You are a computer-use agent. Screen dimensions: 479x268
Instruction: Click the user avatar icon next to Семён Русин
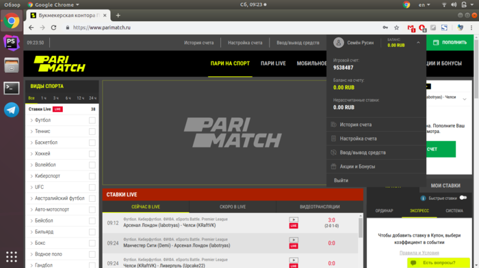pyautogui.click(x=339, y=43)
